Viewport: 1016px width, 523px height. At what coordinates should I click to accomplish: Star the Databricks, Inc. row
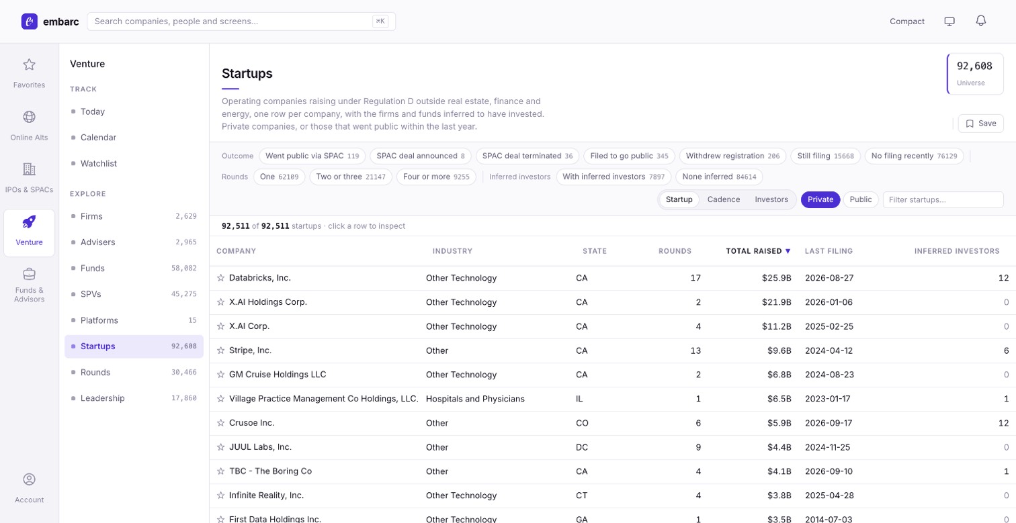(x=220, y=278)
